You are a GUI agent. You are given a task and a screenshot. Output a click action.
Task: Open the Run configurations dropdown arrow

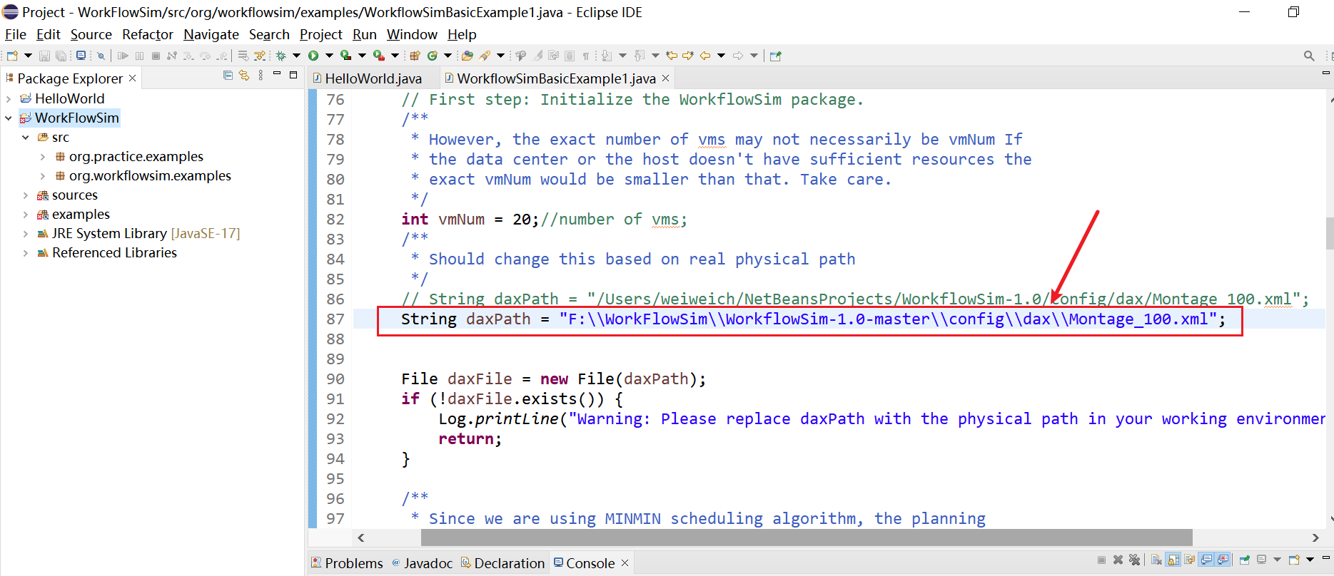tap(329, 56)
